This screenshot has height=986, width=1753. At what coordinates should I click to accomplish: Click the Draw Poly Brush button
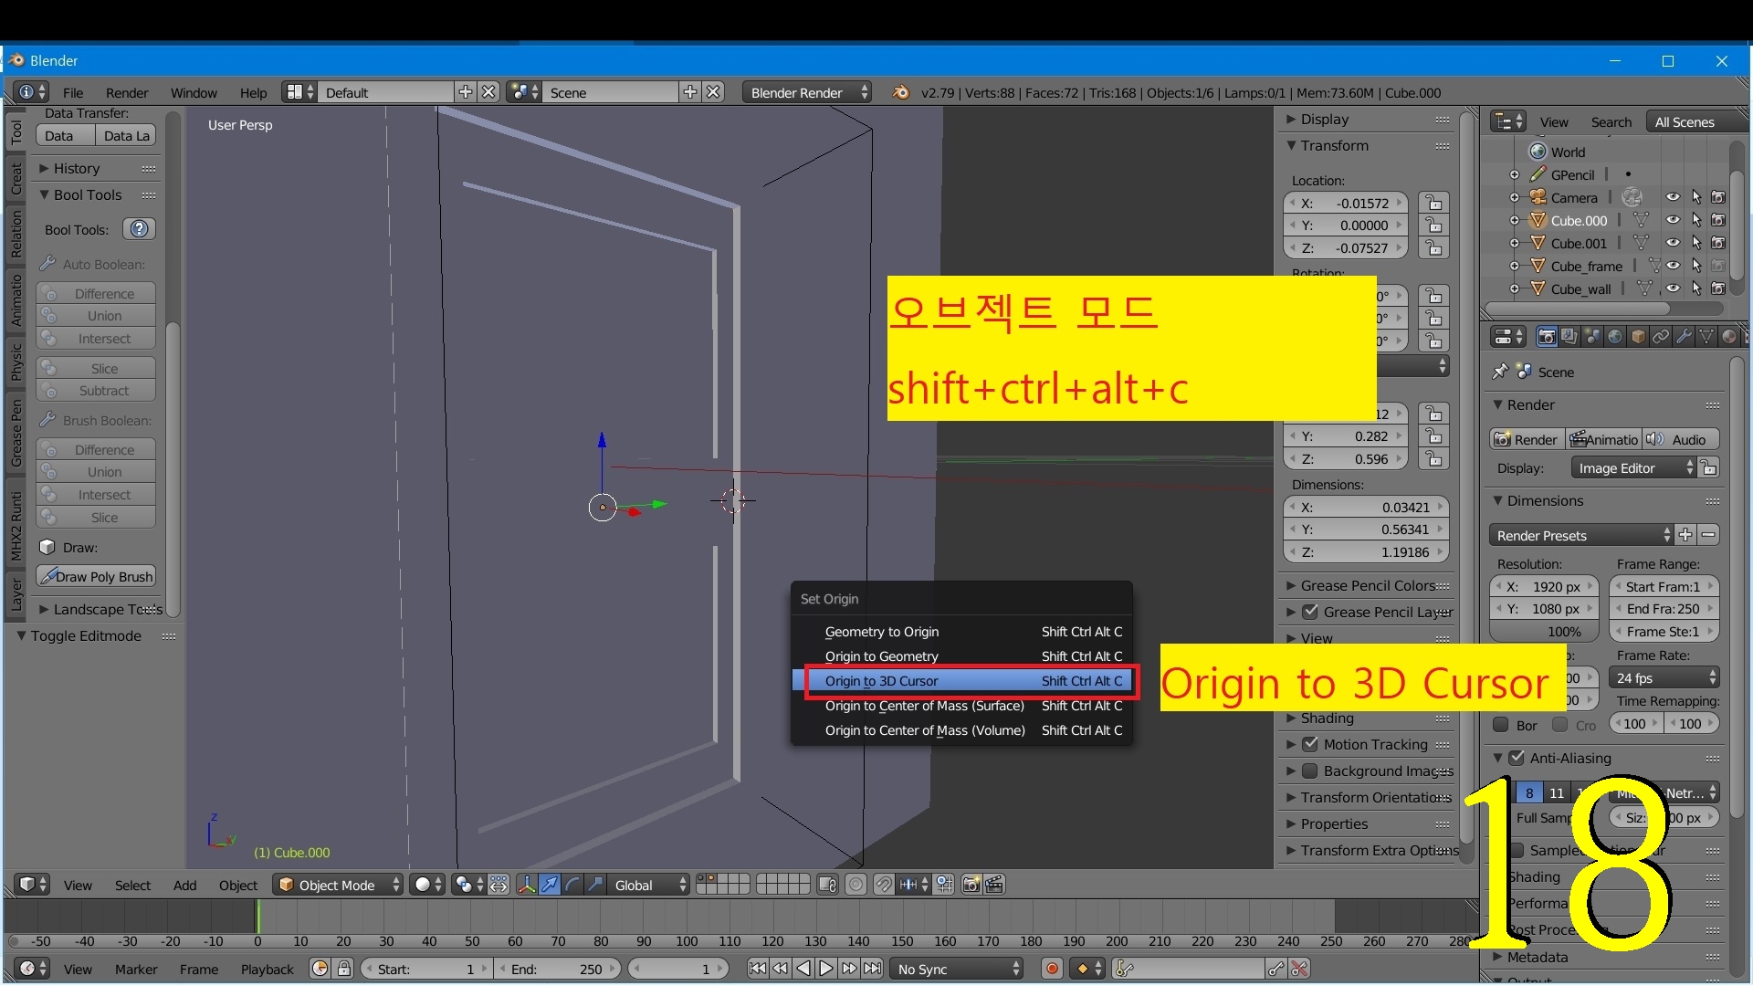click(x=96, y=576)
